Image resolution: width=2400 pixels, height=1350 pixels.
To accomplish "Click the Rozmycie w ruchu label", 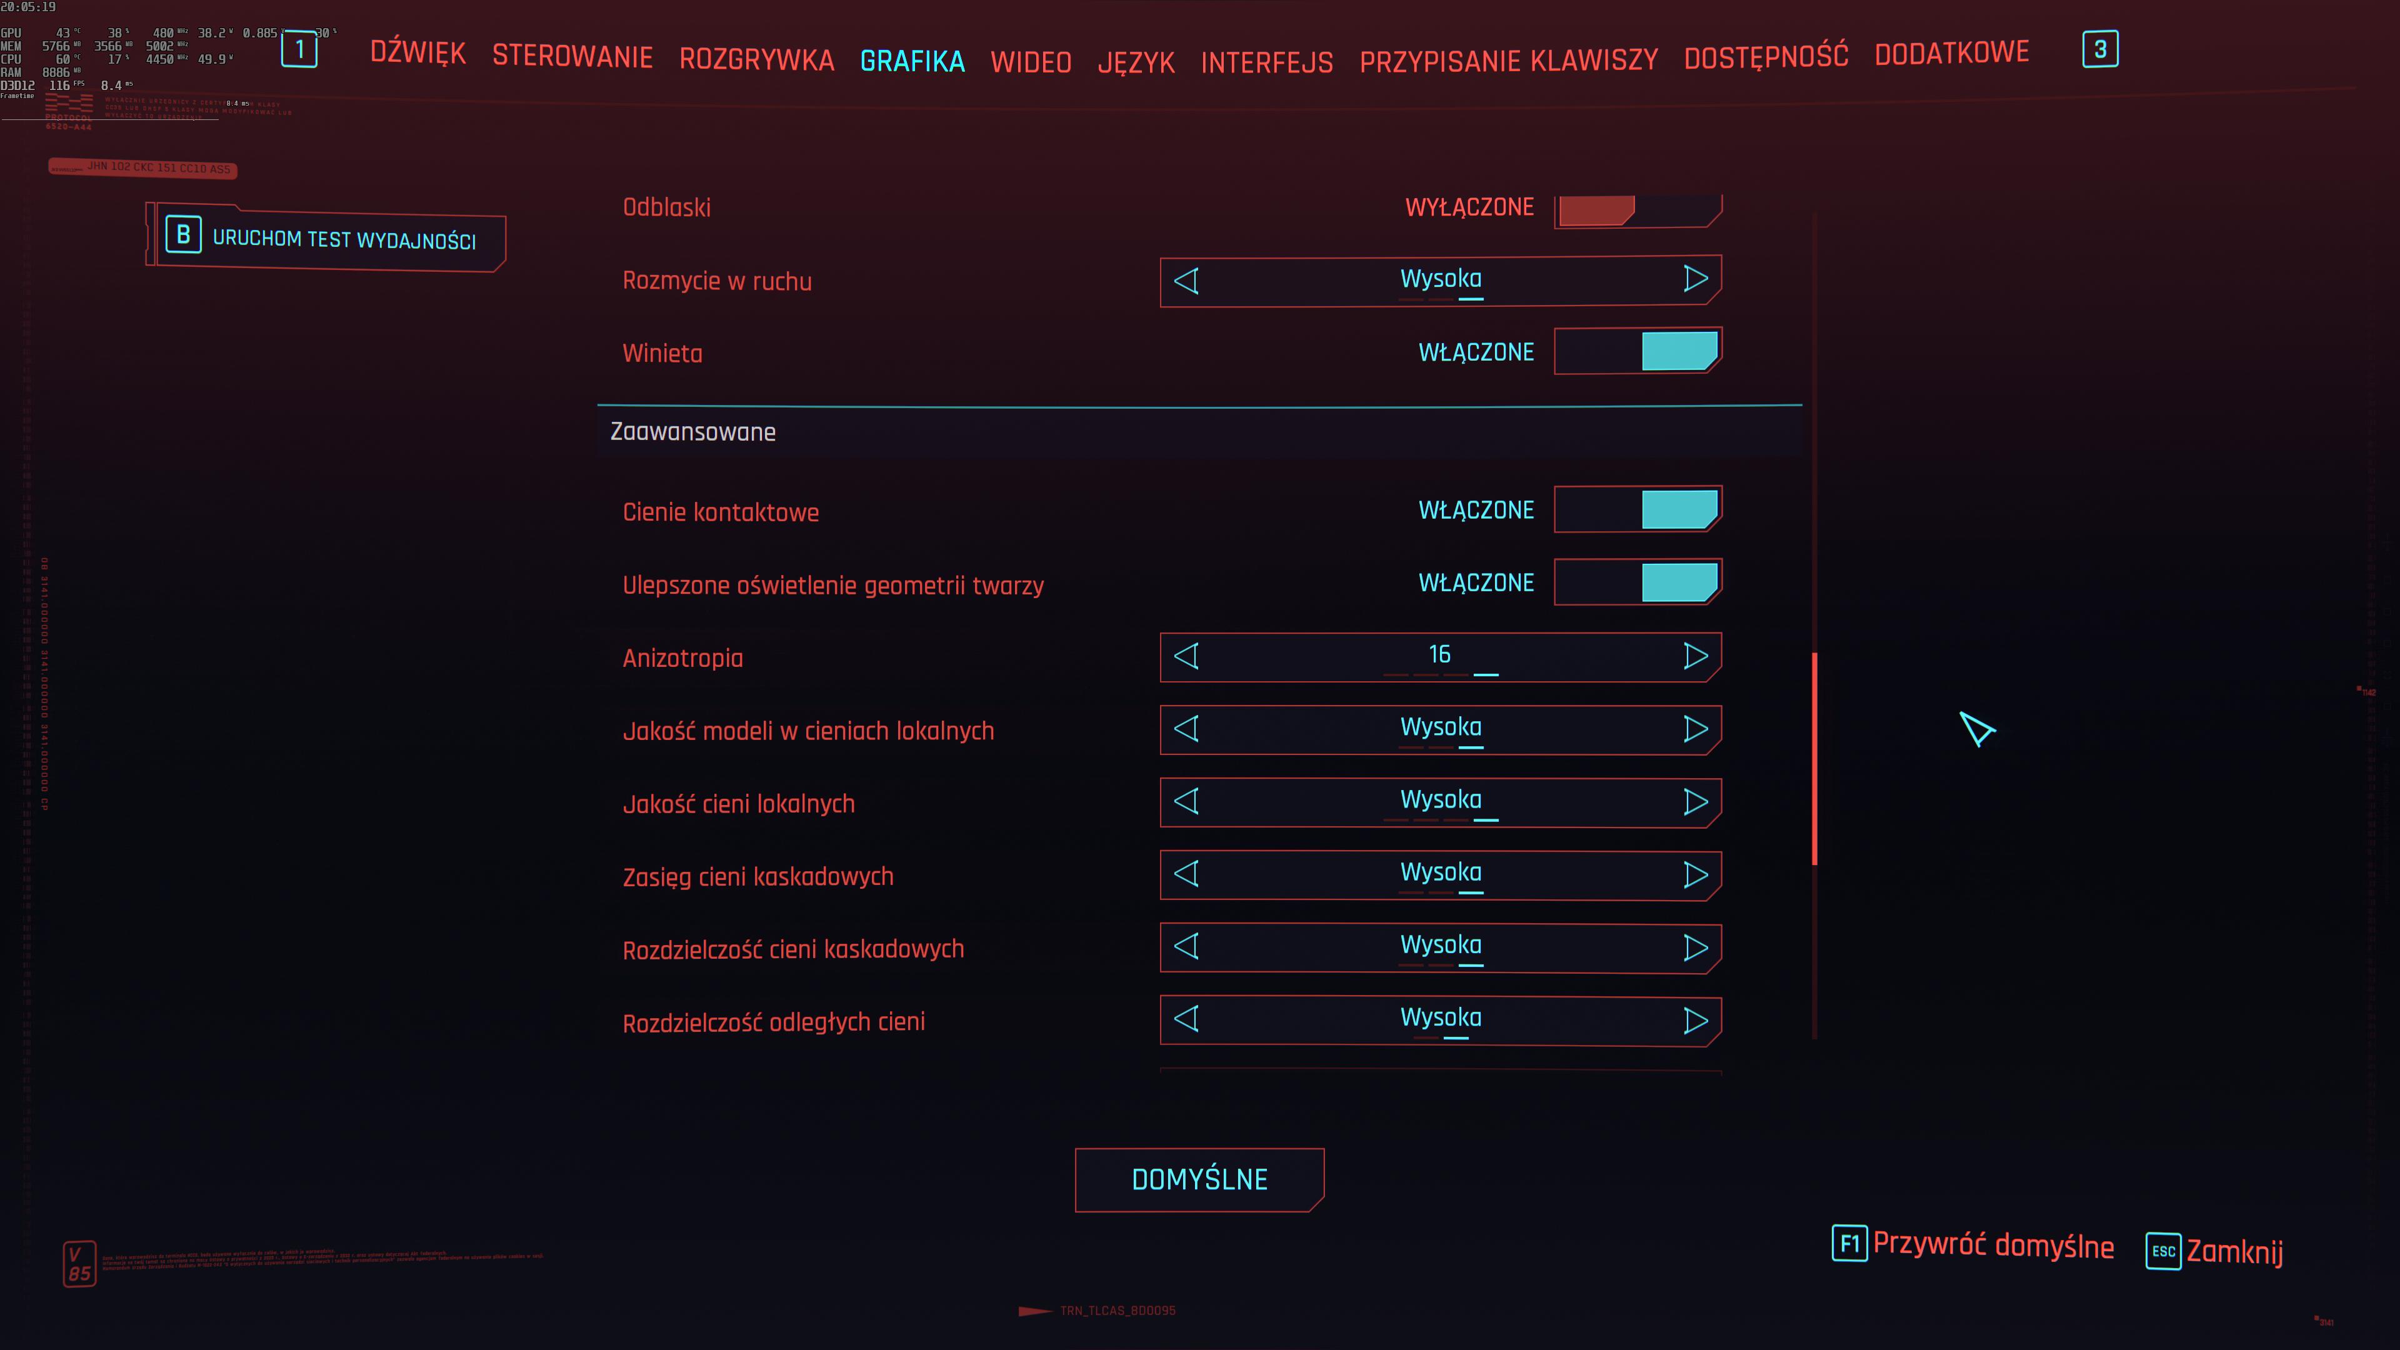I will pyautogui.click(x=716, y=281).
